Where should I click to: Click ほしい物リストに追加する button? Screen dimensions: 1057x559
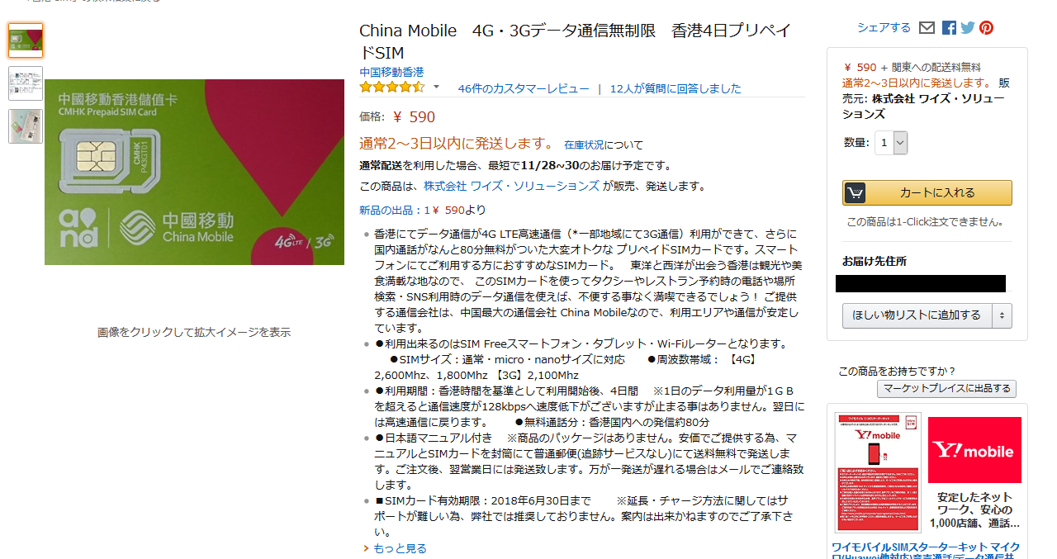917,315
